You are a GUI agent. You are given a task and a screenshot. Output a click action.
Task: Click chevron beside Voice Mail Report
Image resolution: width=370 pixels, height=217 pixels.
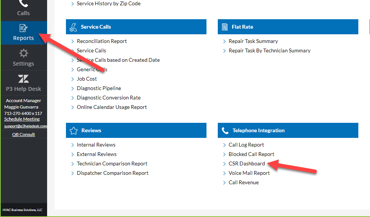(225, 173)
